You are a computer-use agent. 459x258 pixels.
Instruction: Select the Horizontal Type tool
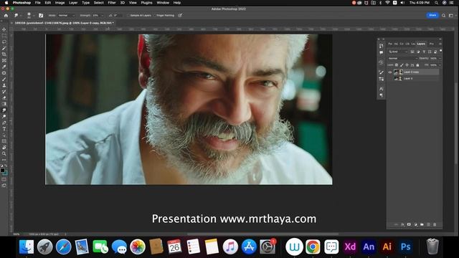[x=4, y=129]
